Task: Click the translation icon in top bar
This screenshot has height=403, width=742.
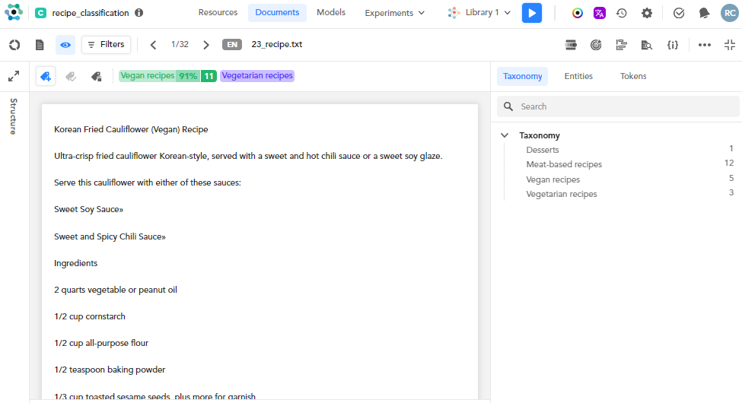Action: [x=600, y=13]
